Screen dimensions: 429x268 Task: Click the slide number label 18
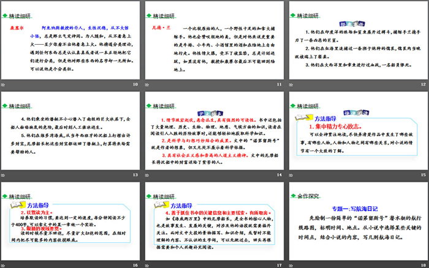(423, 266)
